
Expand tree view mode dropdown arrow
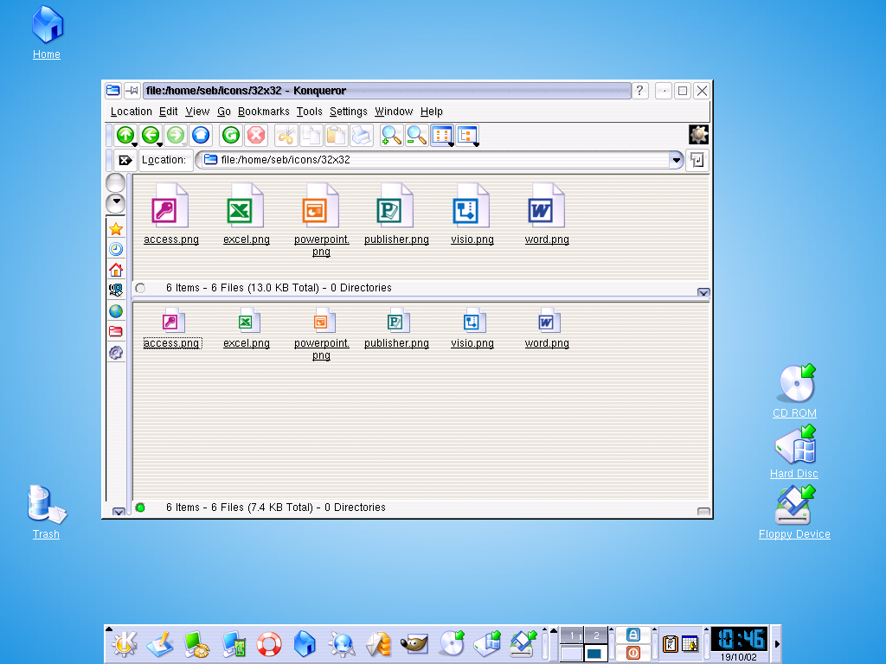coord(477,144)
